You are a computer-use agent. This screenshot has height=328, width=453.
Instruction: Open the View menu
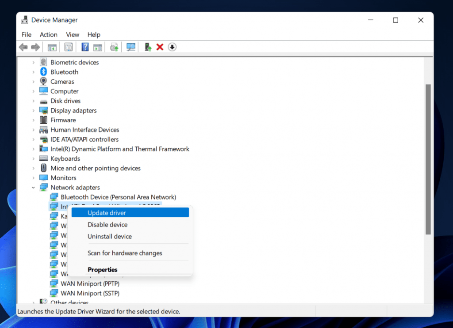(73, 34)
